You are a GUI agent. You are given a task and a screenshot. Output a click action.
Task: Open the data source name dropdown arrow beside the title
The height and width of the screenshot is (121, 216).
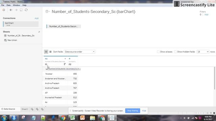tap(49, 11)
